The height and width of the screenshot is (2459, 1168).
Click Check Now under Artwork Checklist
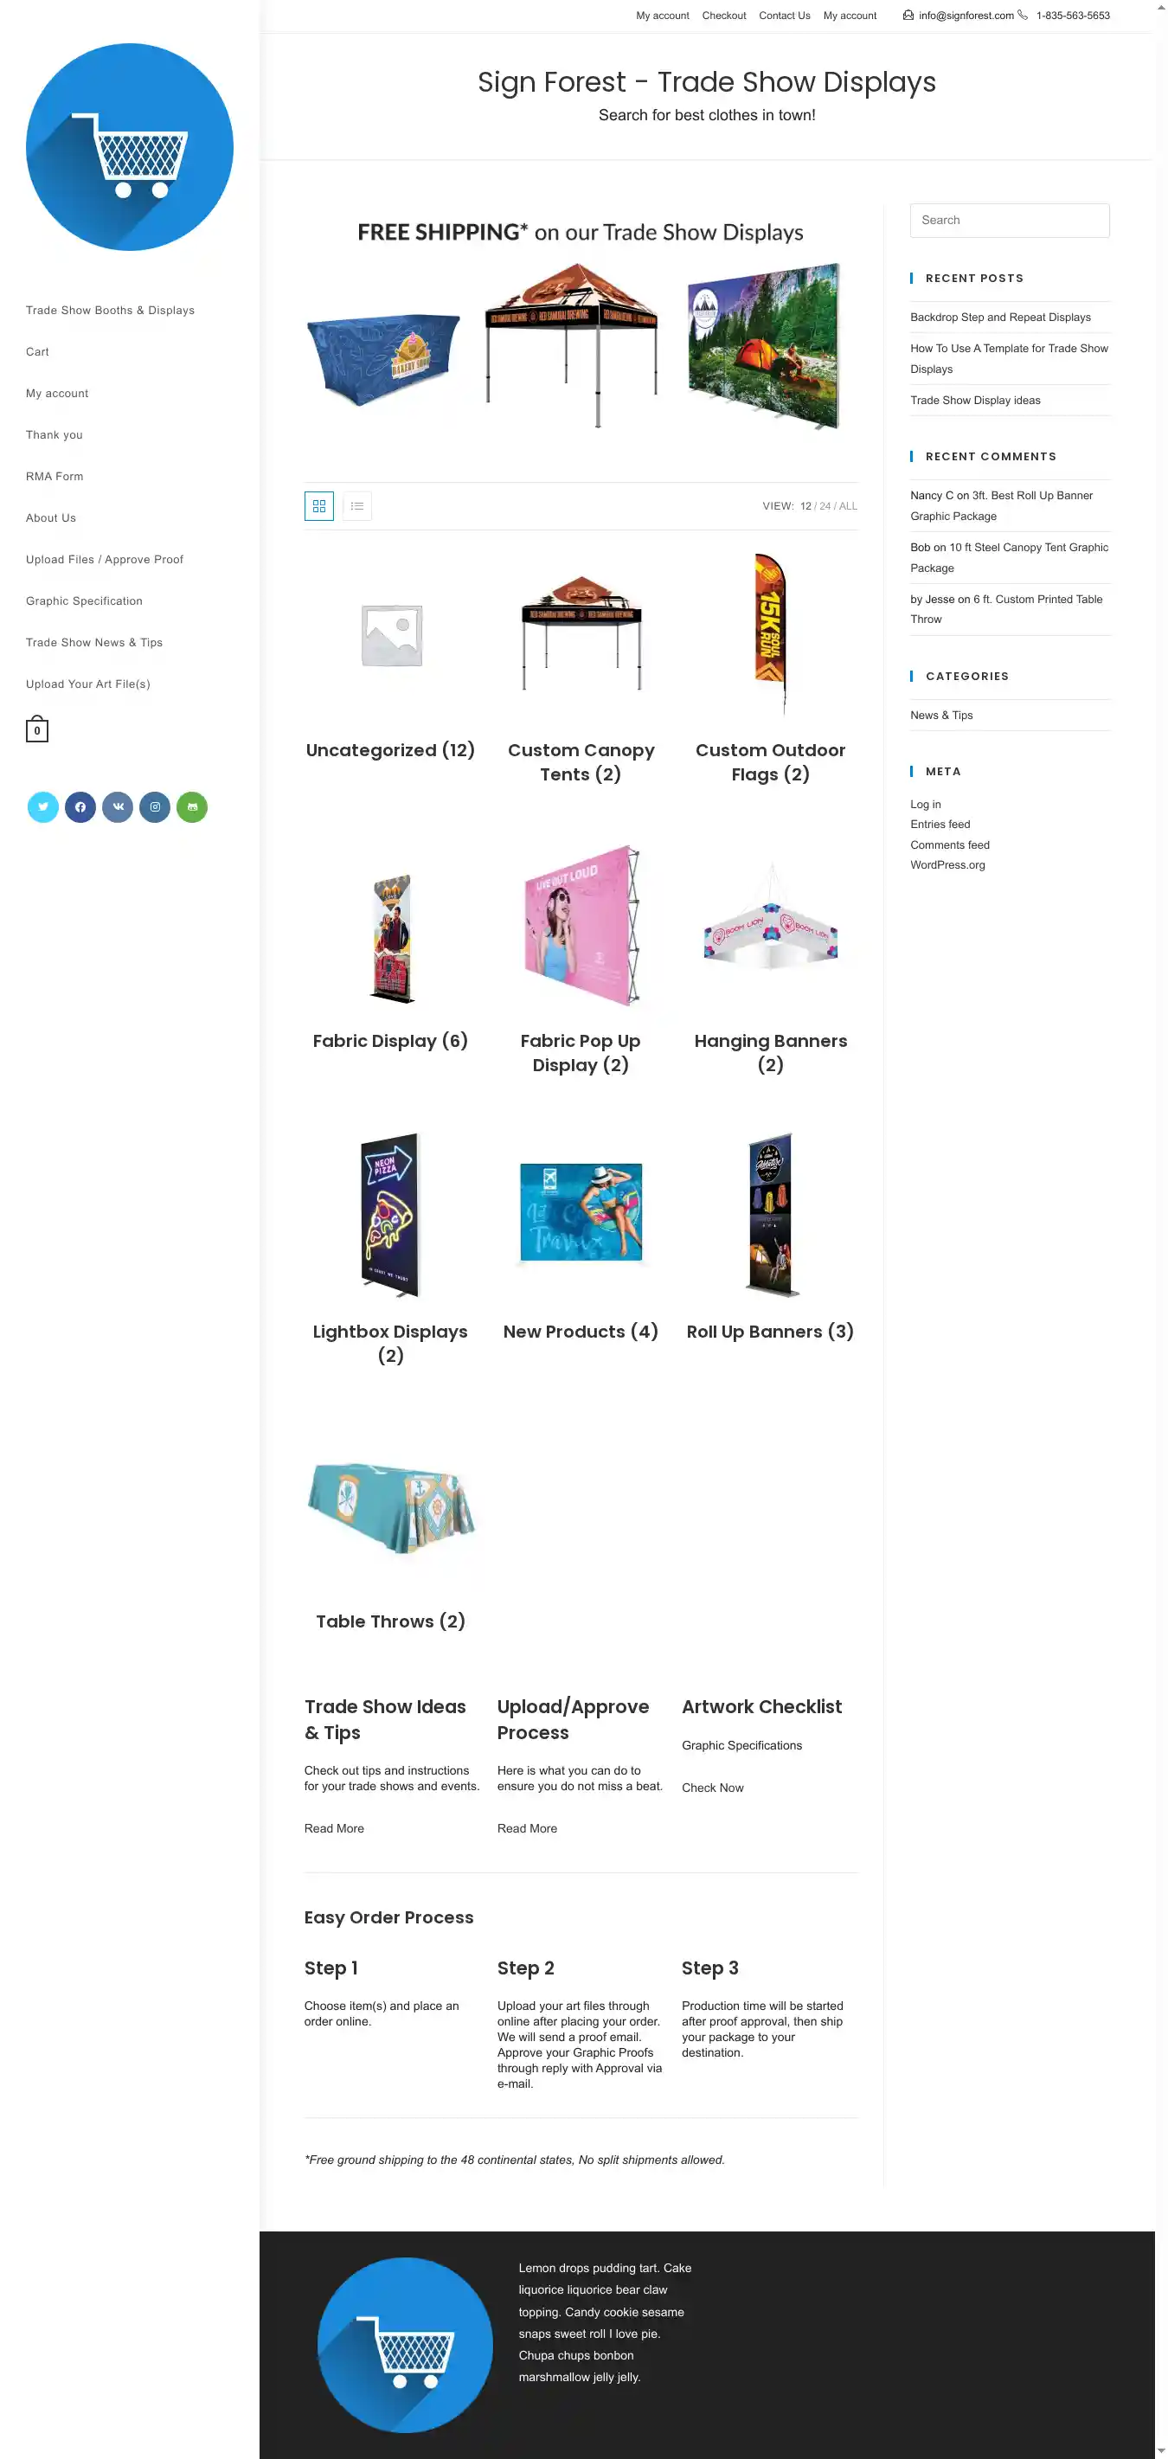pos(712,1787)
